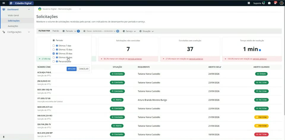This screenshot has height=140, width=285.
Task: Open user profile avatar
Action: pos(281,3)
